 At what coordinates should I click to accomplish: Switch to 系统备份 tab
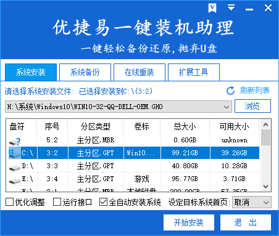[x=85, y=72]
